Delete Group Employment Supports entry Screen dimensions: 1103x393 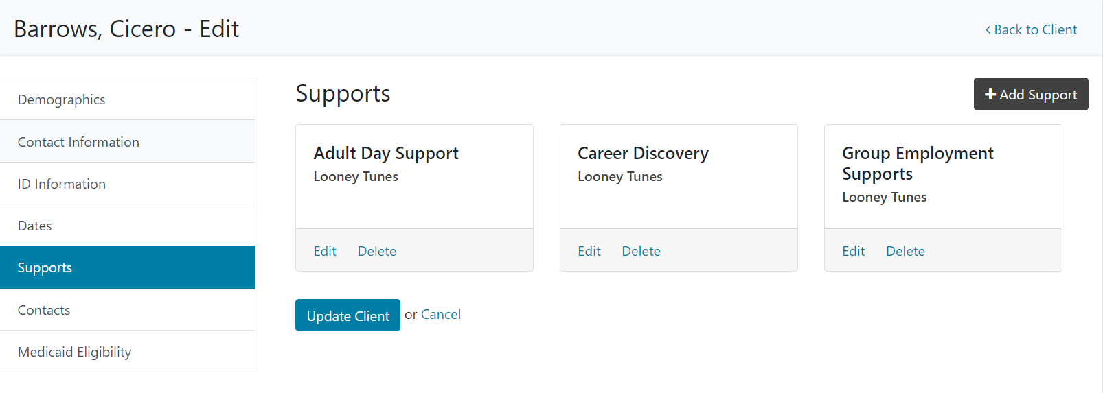tap(905, 251)
